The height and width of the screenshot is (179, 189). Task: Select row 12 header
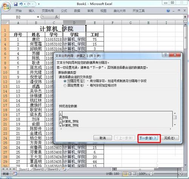(5, 82)
